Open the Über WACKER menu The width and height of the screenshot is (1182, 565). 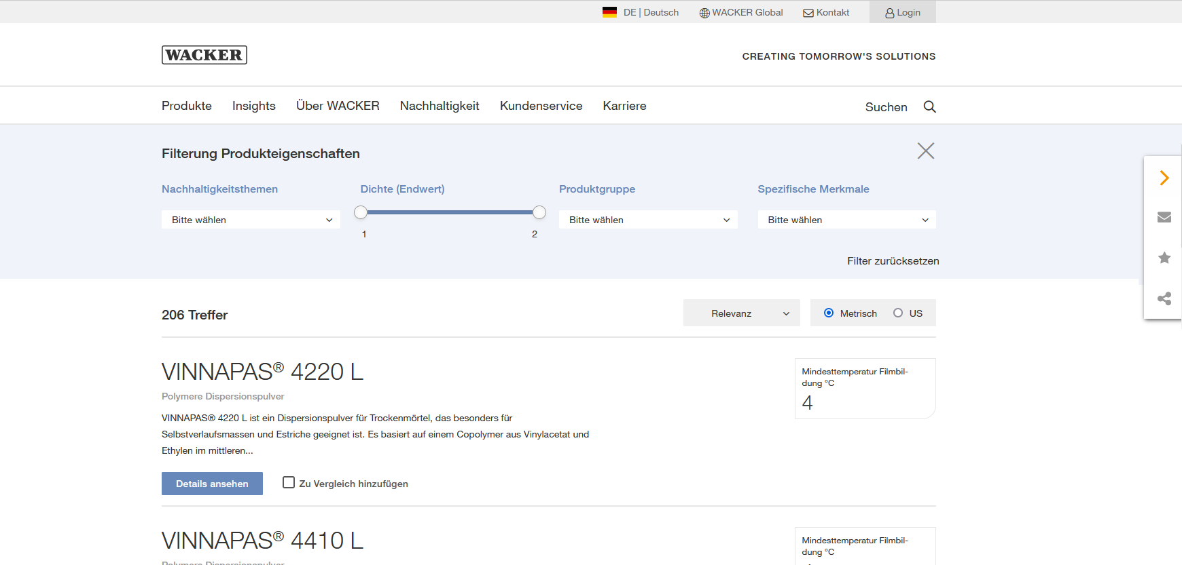pyautogui.click(x=338, y=106)
